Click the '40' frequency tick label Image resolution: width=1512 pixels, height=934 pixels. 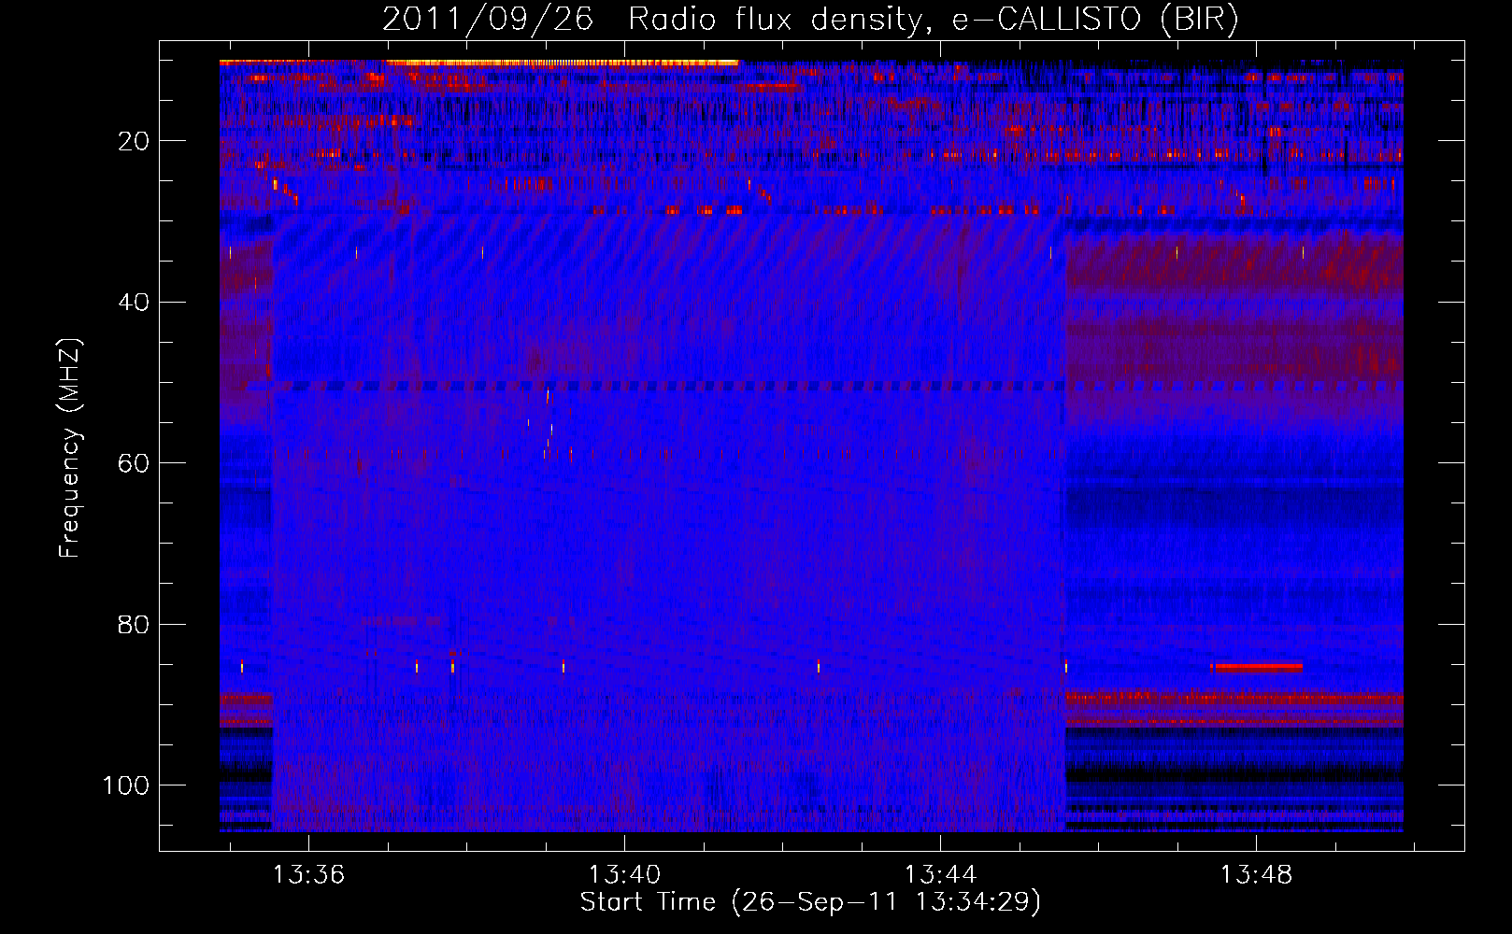click(135, 302)
